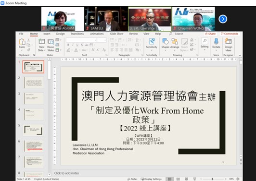Open the Shapes gallery

coord(166,45)
